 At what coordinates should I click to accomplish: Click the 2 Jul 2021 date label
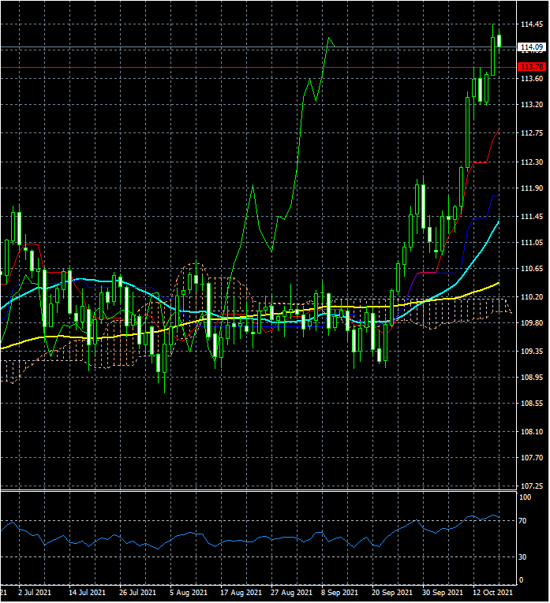click(35, 593)
